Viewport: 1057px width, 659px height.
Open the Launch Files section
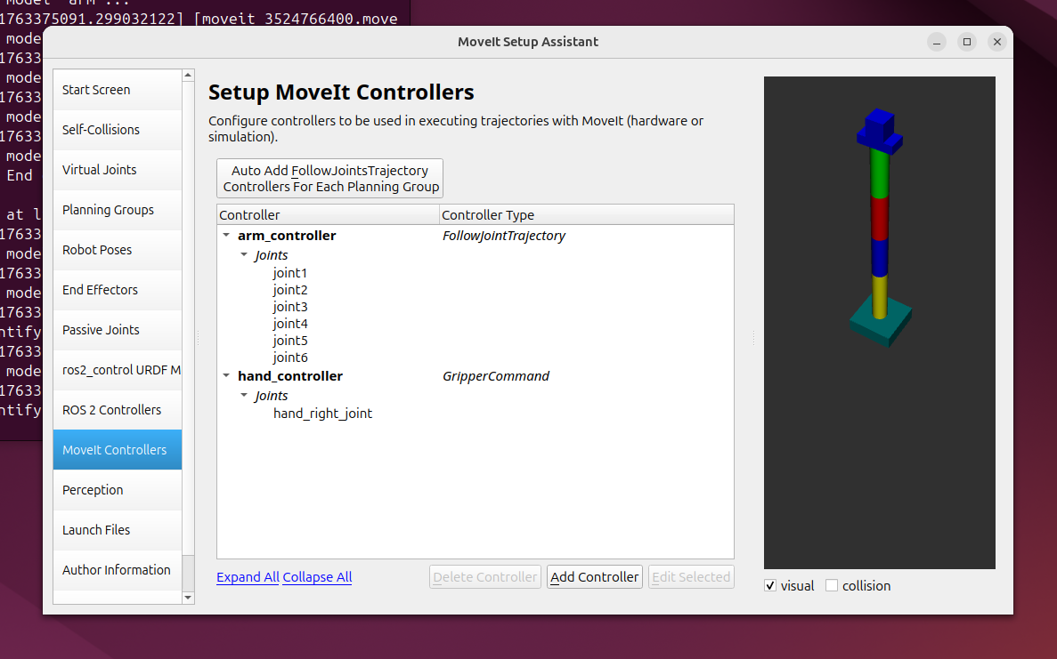[x=118, y=530]
